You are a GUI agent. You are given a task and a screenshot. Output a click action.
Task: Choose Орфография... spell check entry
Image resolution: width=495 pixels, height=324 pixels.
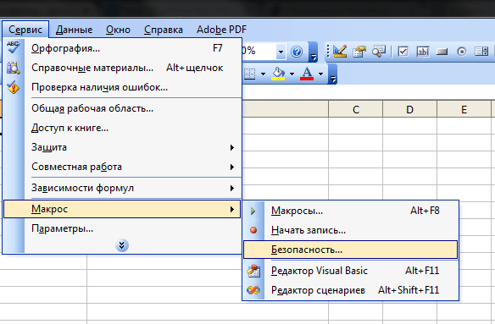[122, 48]
